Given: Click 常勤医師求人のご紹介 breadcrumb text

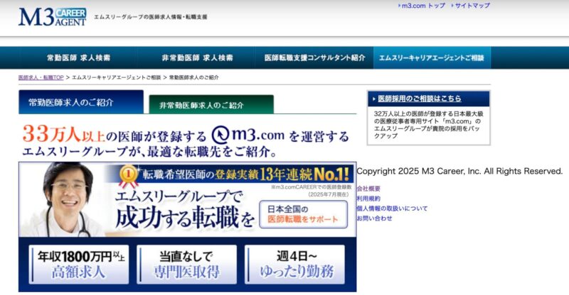Looking at the screenshot, I should [193, 77].
